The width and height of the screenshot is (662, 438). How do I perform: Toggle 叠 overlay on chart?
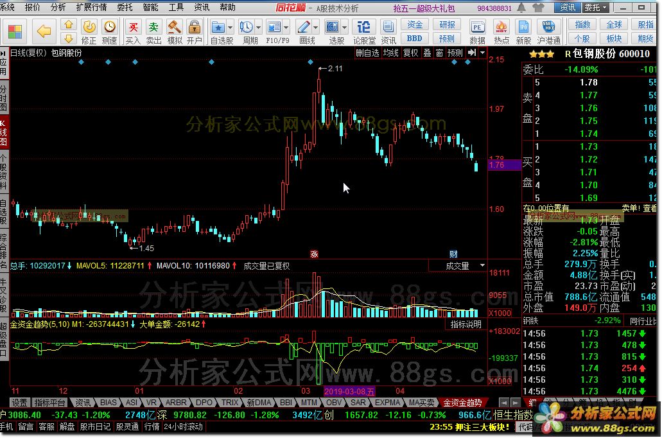point(427,53)
